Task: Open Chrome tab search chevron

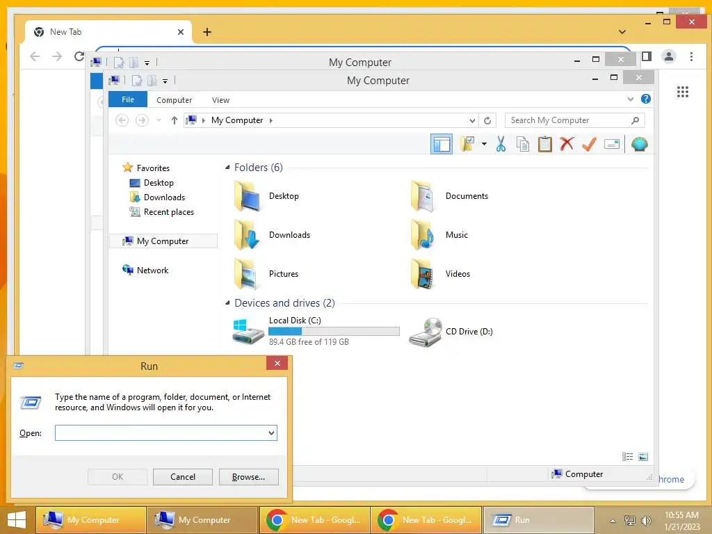Action: click(x=622, y=32)
